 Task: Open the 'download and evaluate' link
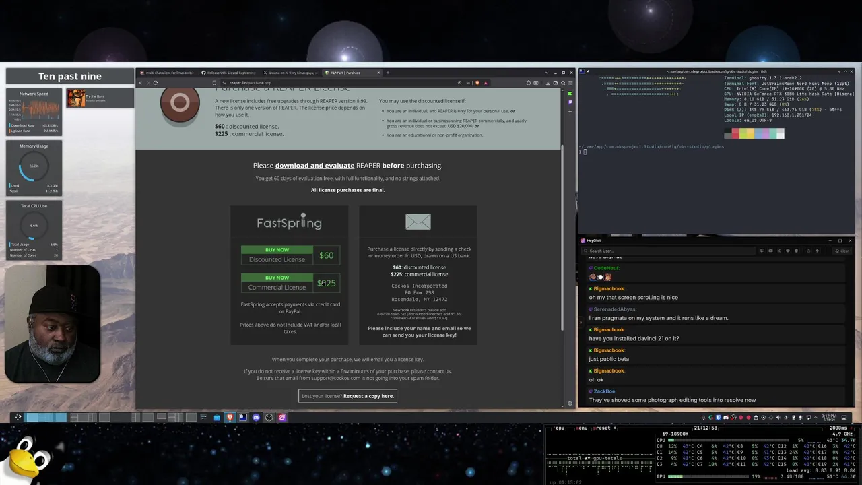[314, 165]
